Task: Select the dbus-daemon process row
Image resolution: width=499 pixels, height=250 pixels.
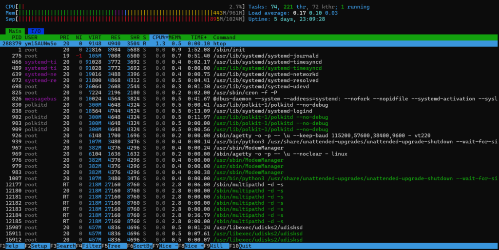Action: tap(249, 98)
